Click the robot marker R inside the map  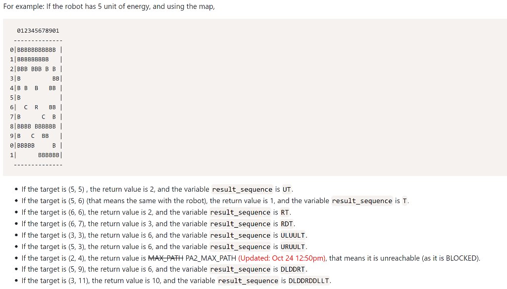pyautogui.click(x=36, y=107)
